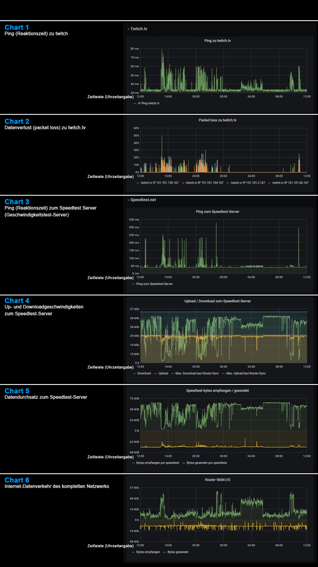Click the 'Ping zum Speedtest-Server' legend entry below graph
318x567 pixels.
click(x=154, y=284)
